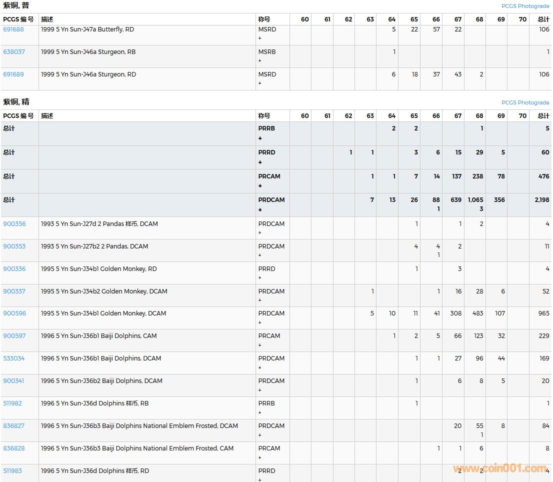Open PCGS number 638037 link
The image size is (553, 482).
pos(14,52)
